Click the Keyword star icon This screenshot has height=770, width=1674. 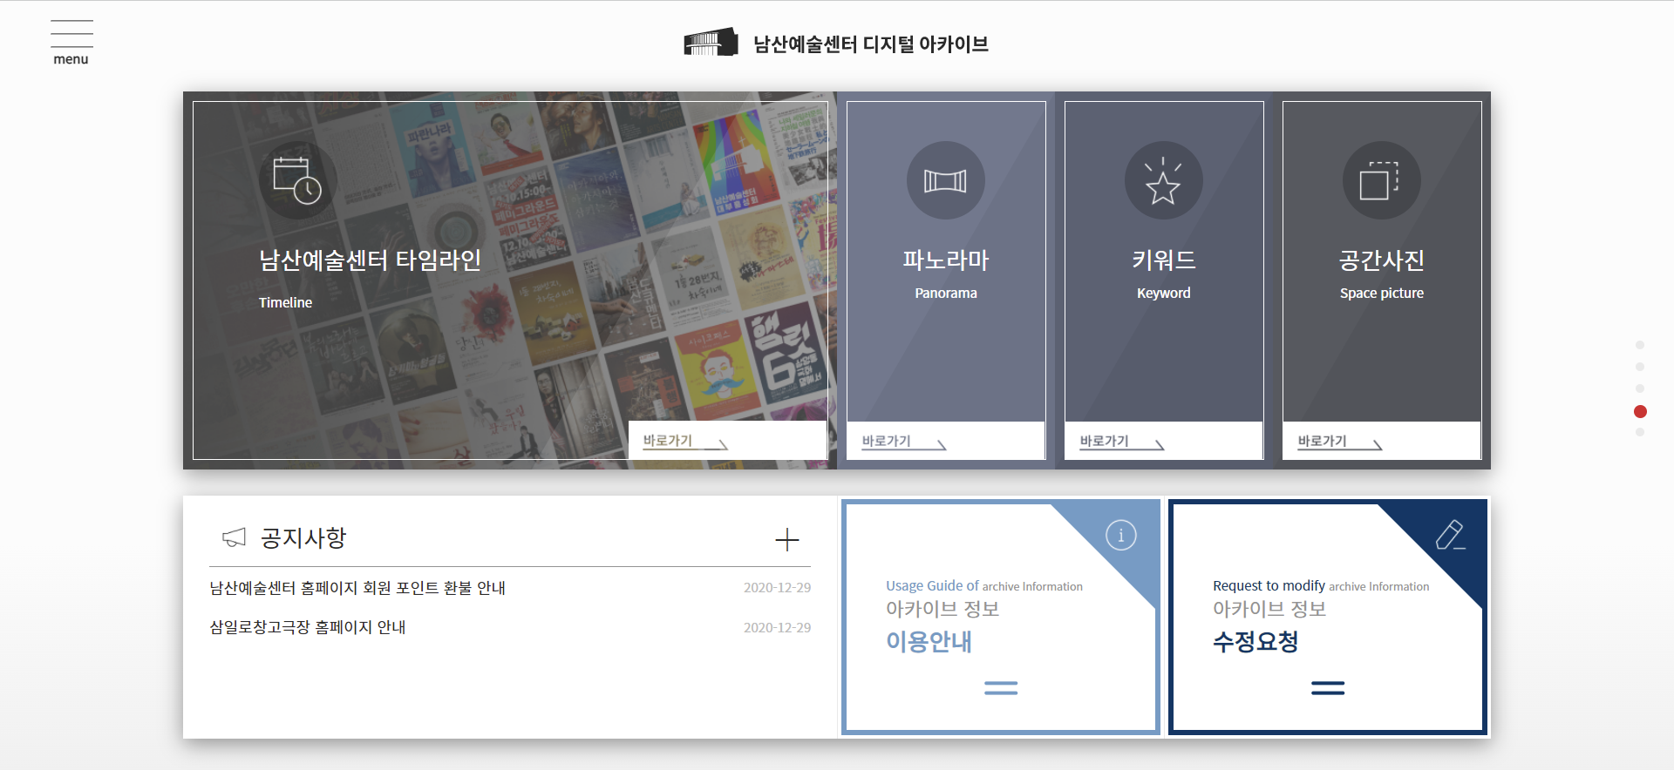[1163, 180]
